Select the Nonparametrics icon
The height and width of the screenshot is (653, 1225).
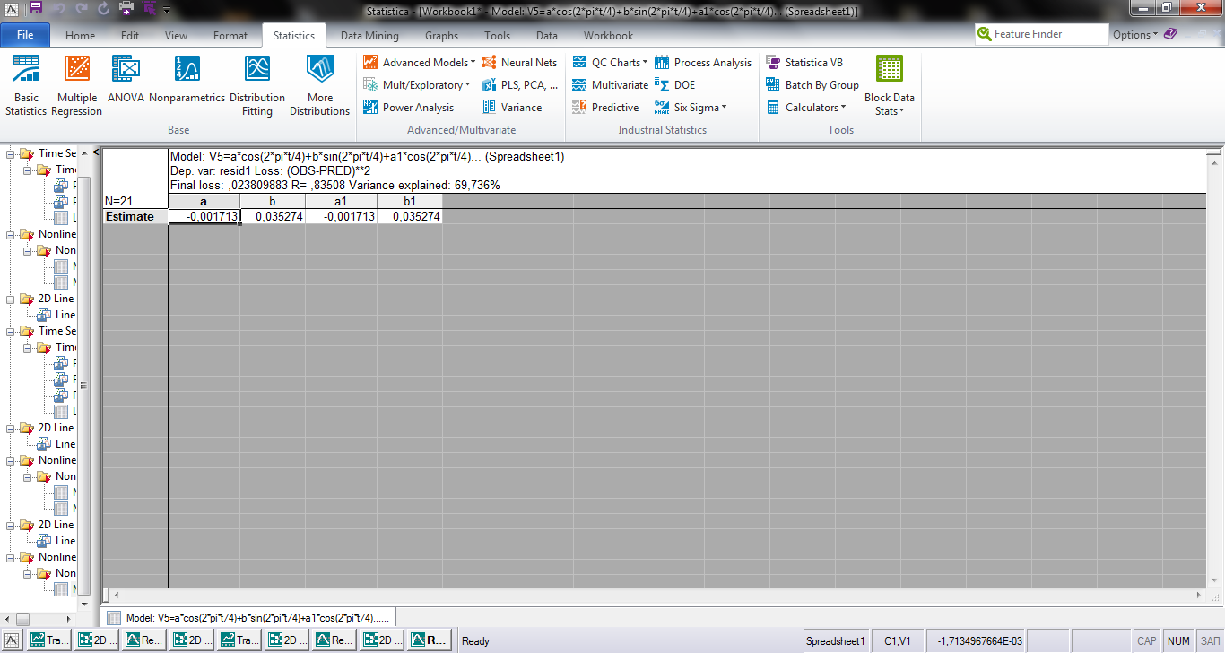187,81
